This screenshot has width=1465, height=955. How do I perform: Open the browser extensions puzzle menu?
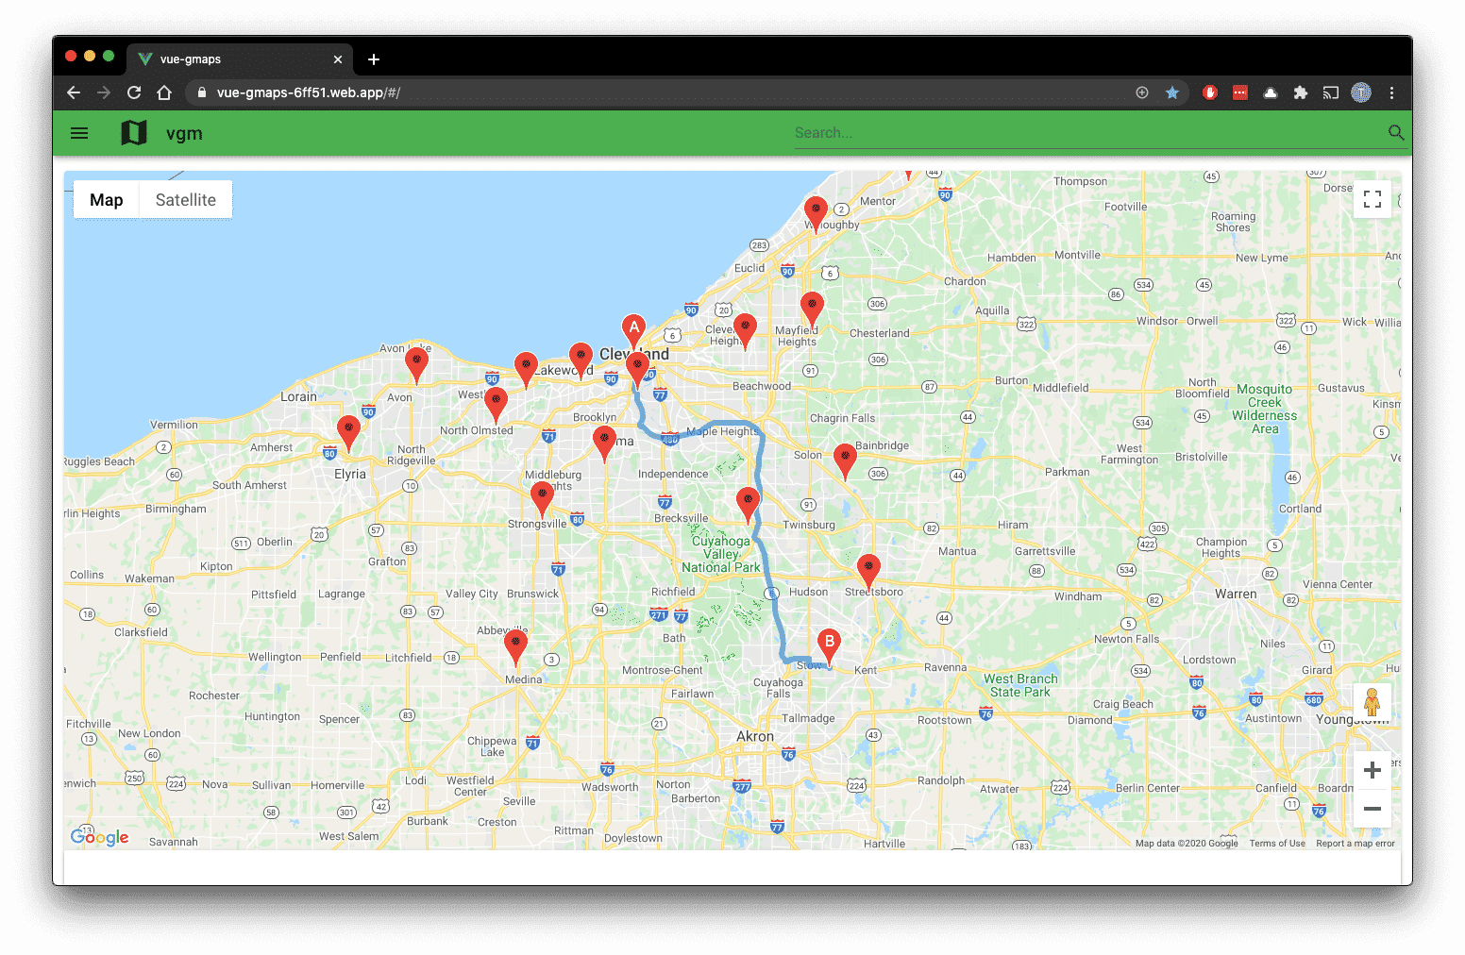1301,92
